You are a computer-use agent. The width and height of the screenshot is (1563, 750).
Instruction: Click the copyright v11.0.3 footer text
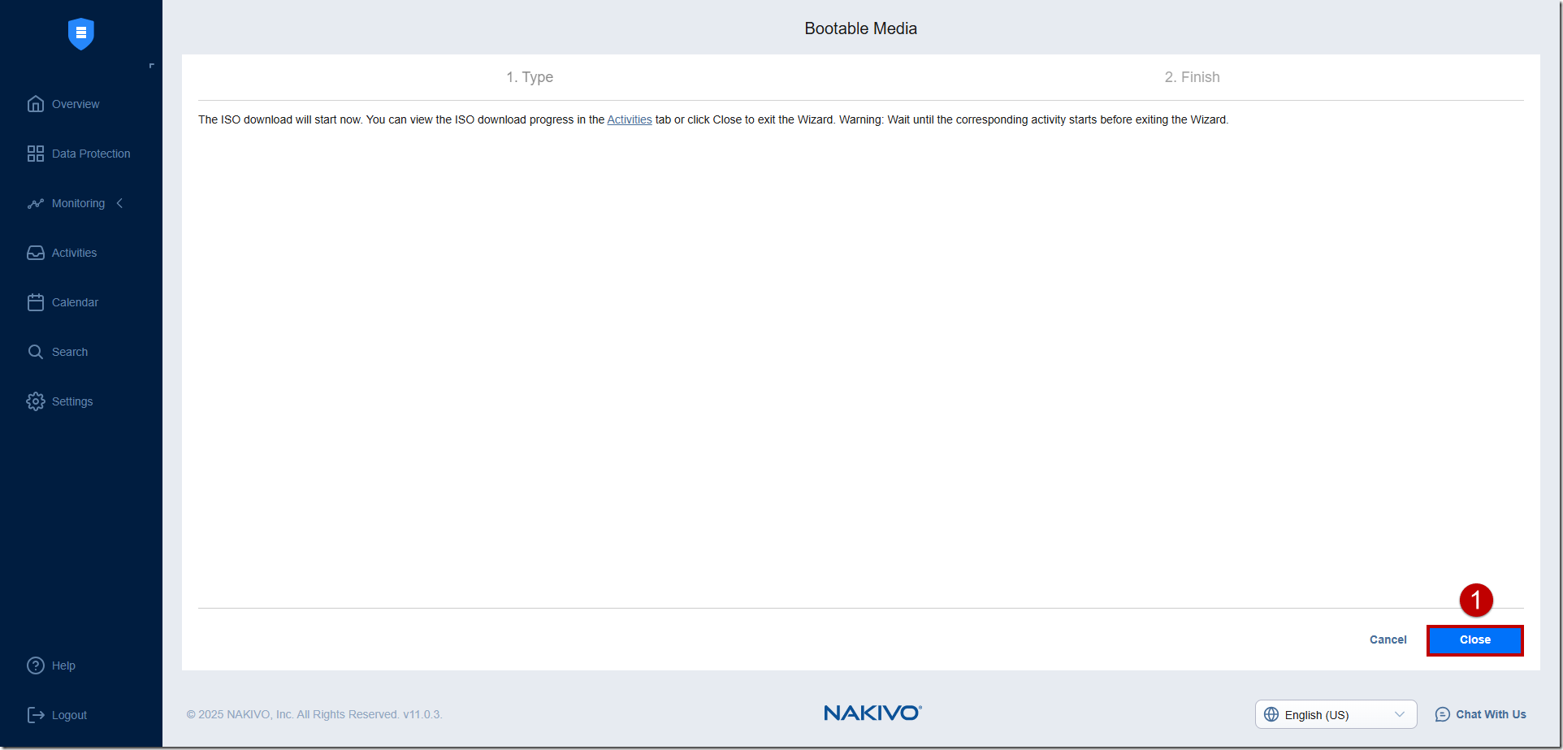(x=314, y=714)
